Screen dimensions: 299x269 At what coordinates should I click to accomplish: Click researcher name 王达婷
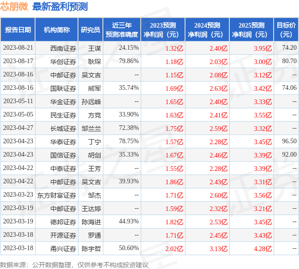point(91,209)
